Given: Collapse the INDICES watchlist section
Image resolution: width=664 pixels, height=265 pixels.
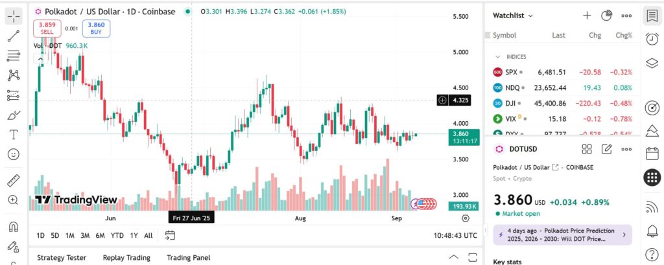Looking at the screenshot, I should (x=498, y=57).
